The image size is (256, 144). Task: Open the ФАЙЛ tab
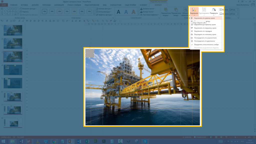click(4, 5)
